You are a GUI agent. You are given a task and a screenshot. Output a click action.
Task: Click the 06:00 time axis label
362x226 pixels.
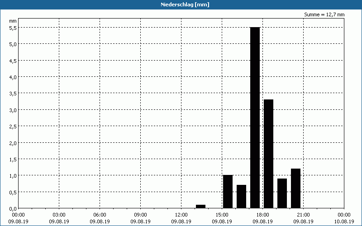[100, 215]
